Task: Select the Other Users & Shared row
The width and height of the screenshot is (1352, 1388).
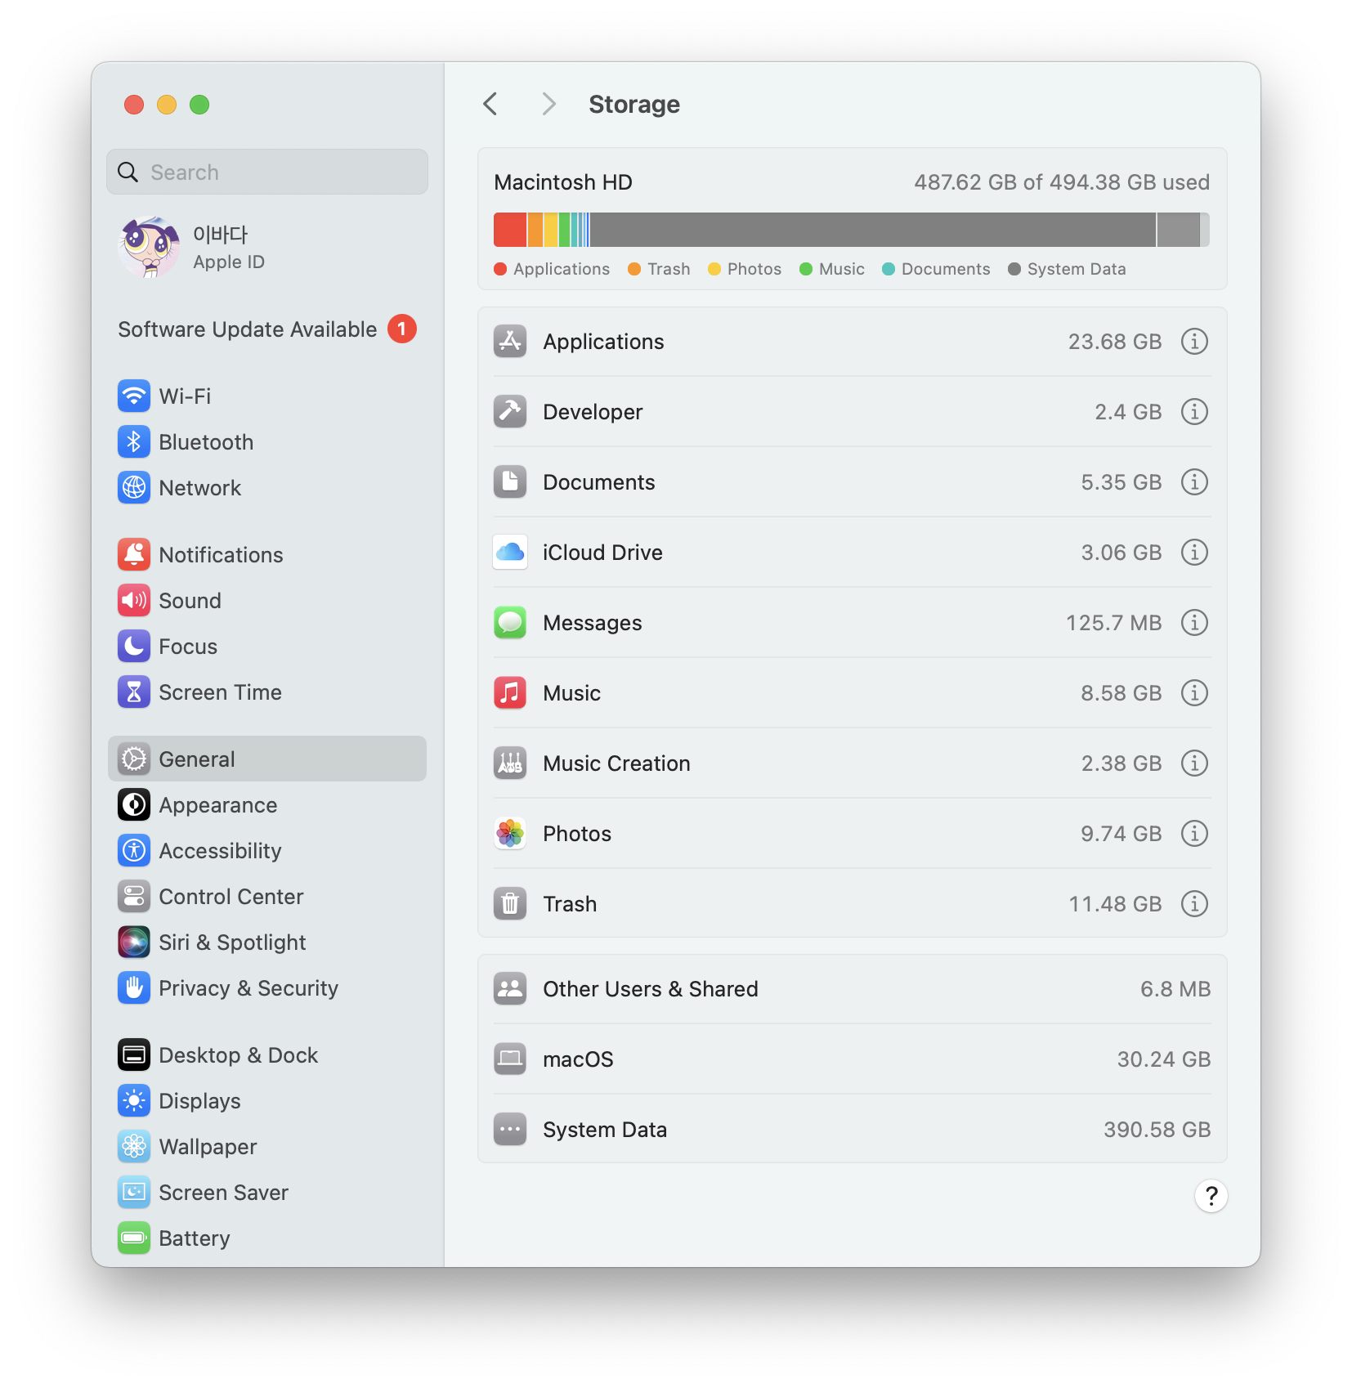Action: tap(853, 989)
